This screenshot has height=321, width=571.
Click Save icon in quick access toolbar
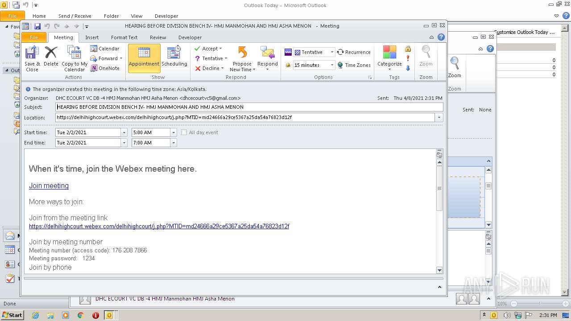click(37, 26)
